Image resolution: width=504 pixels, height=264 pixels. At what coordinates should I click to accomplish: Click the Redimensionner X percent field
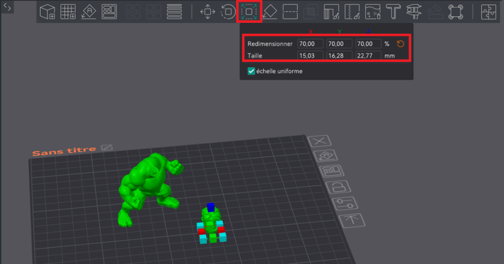pyautogui.click(x=310, y=44)
